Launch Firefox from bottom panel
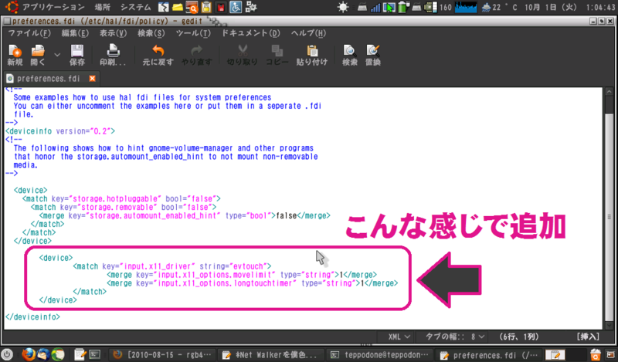This screenshot has height=362, width=618. 29,354
